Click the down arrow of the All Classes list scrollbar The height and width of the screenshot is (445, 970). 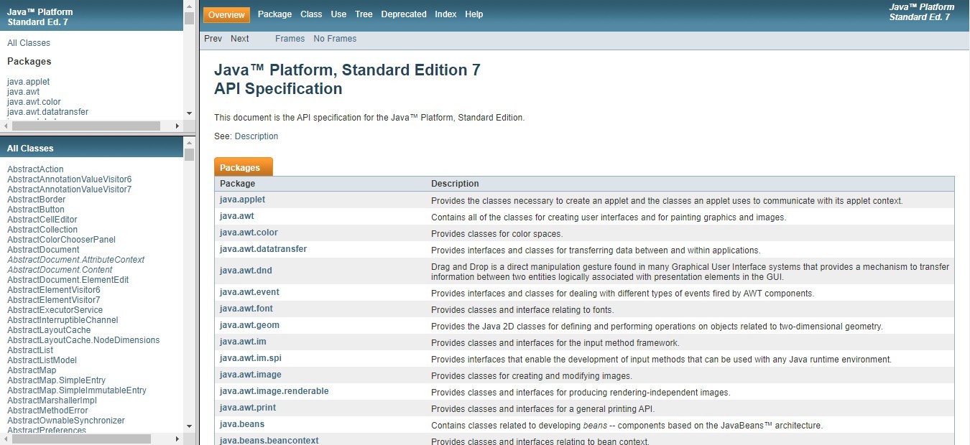click(189, 426)
